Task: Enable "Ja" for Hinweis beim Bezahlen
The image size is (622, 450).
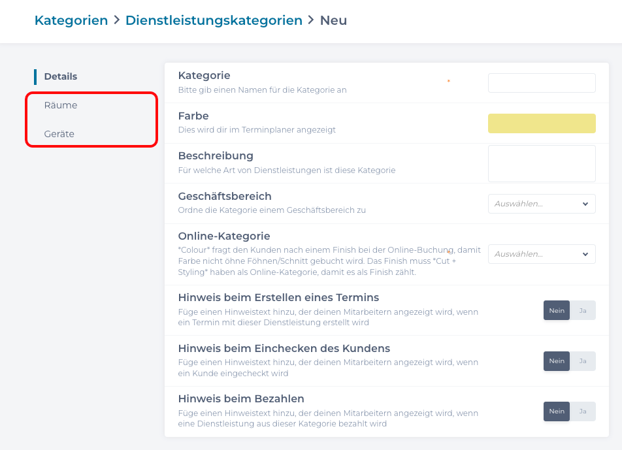Action: [x=583, y=411]
